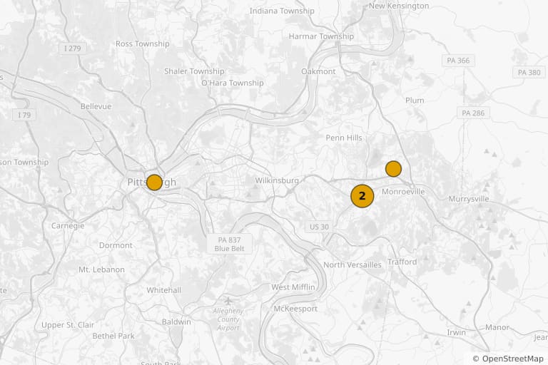The height and width of the screenshot is (365, 548).
Task: Click the PA 286 road shield
Action: tap(473, 113)
